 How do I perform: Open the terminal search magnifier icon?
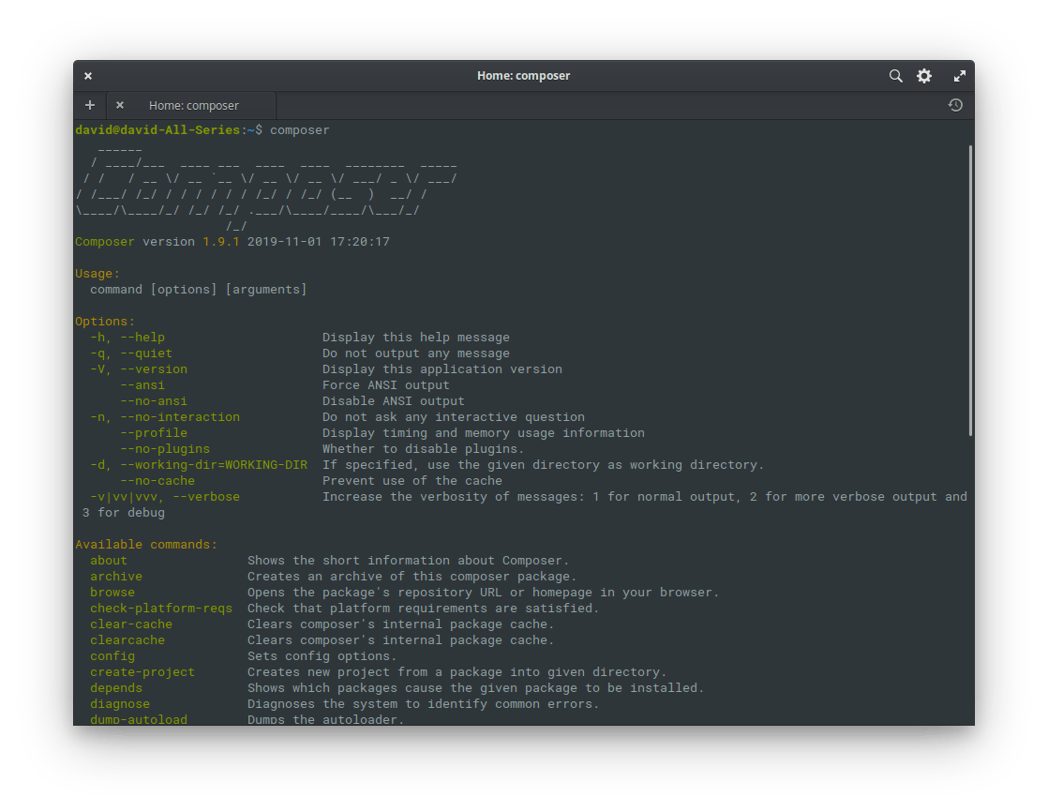[x=895, y=76]
